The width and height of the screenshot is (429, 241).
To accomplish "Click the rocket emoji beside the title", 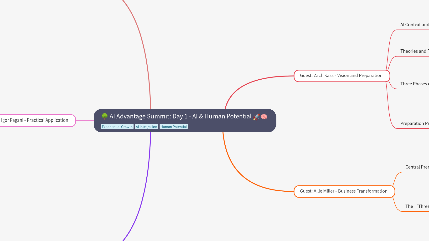I will tap(257, 116).
